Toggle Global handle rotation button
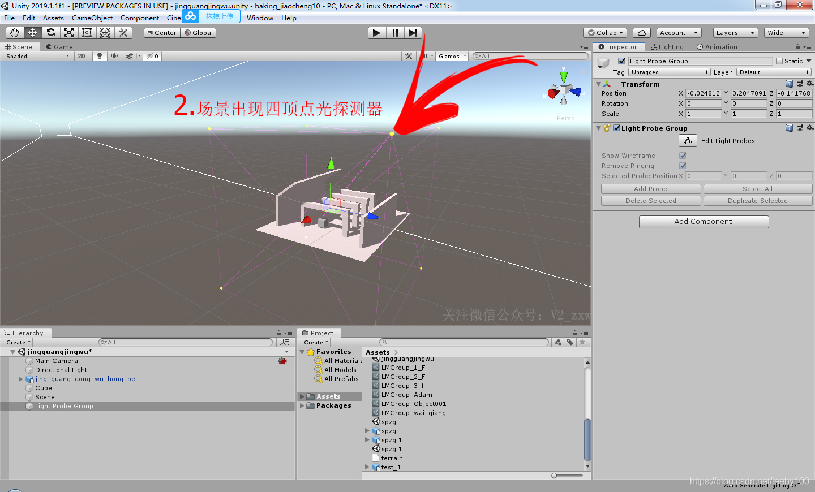Viewport: 815px width, 492px height. pos(199,33)
